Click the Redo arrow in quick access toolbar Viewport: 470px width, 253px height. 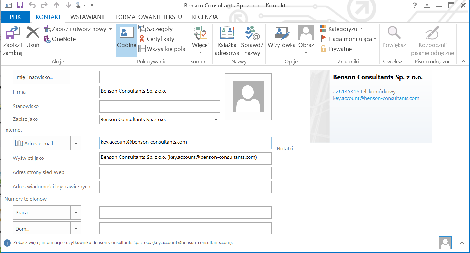point(44,5)
